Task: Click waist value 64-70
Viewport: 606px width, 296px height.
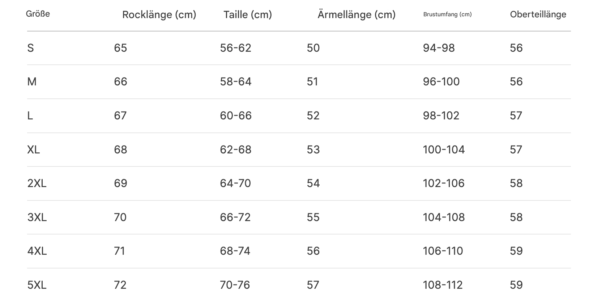Action: (x=235, y=183)
